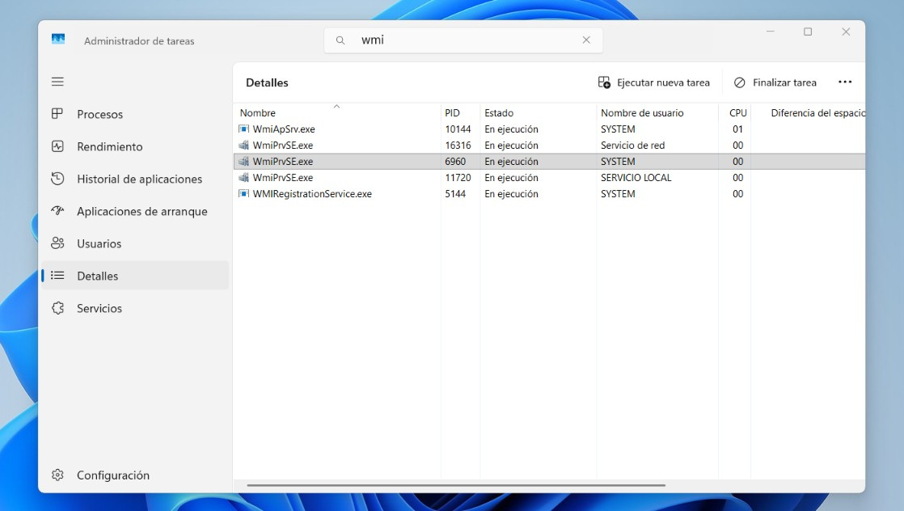Click the icon of WmiPrvSE.exe PID 11720
The width and height of the screenshot is (904, 511).
coord(244,178)
